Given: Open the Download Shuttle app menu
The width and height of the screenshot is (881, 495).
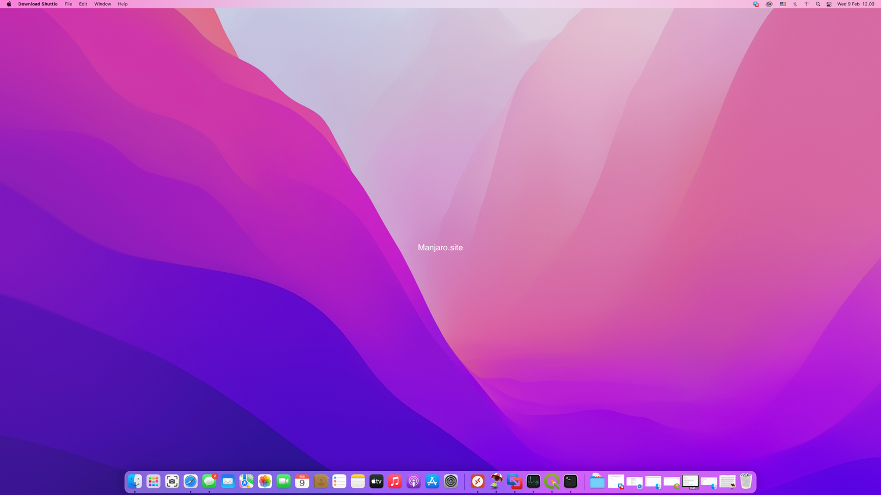Looking at the screenshot, I should 37,4.
